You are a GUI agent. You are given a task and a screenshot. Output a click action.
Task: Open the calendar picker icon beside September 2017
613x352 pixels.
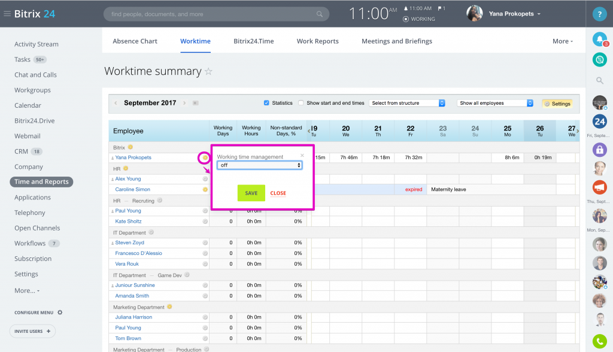(196, 103)
